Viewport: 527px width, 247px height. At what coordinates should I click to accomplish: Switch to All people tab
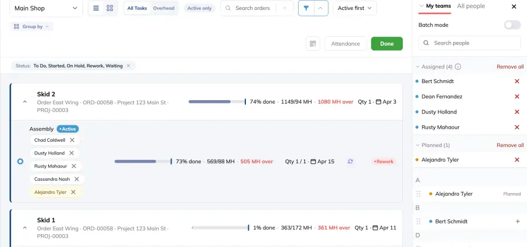click(471, 6)
